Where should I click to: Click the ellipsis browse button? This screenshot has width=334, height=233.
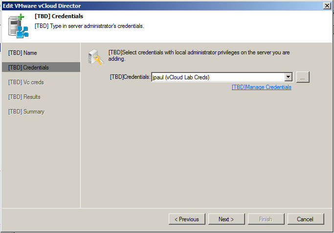coord(303,77)
